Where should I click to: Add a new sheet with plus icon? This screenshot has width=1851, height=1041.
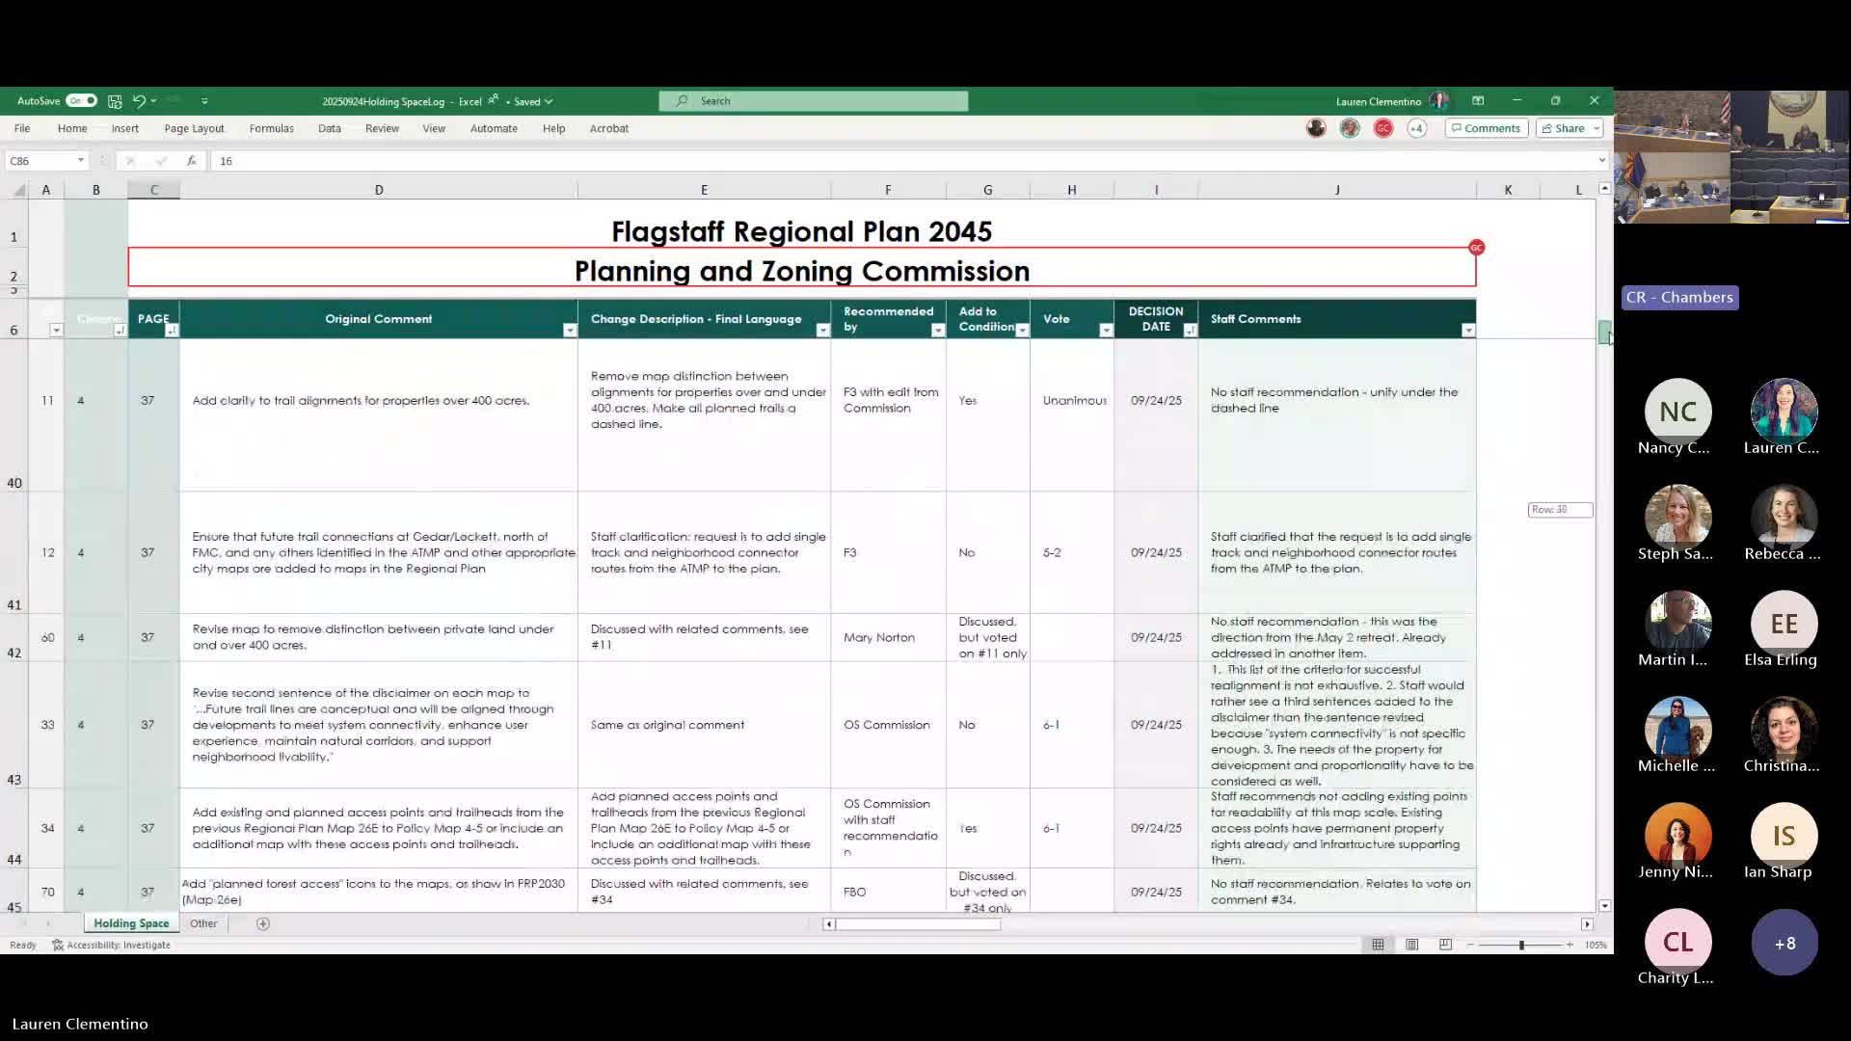(263, 923)
